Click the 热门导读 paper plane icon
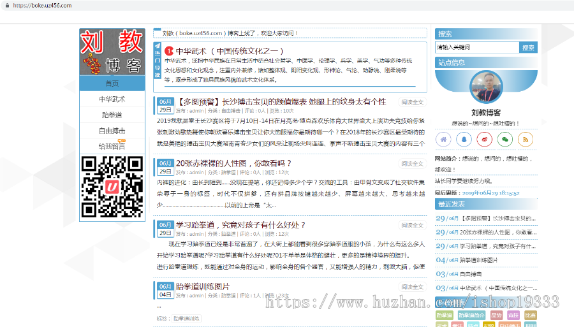The image size is (574, 327). tap(157, 46)
